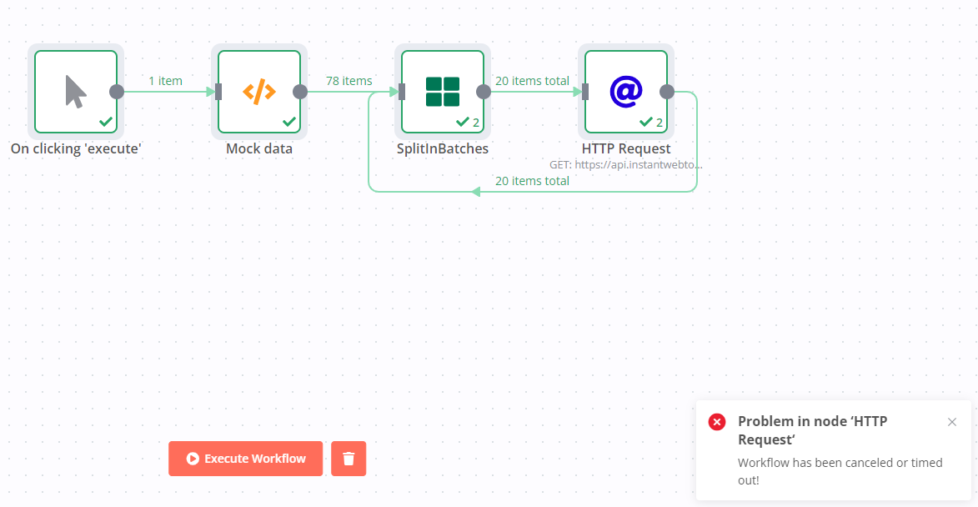Click 'Problem in node HTTP Request' notification title
978x507 pixels.
(x=812, y=430)
